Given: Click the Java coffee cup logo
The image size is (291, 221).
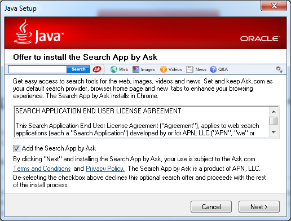Looking at the screenshot, I should (x=23, y=32).
